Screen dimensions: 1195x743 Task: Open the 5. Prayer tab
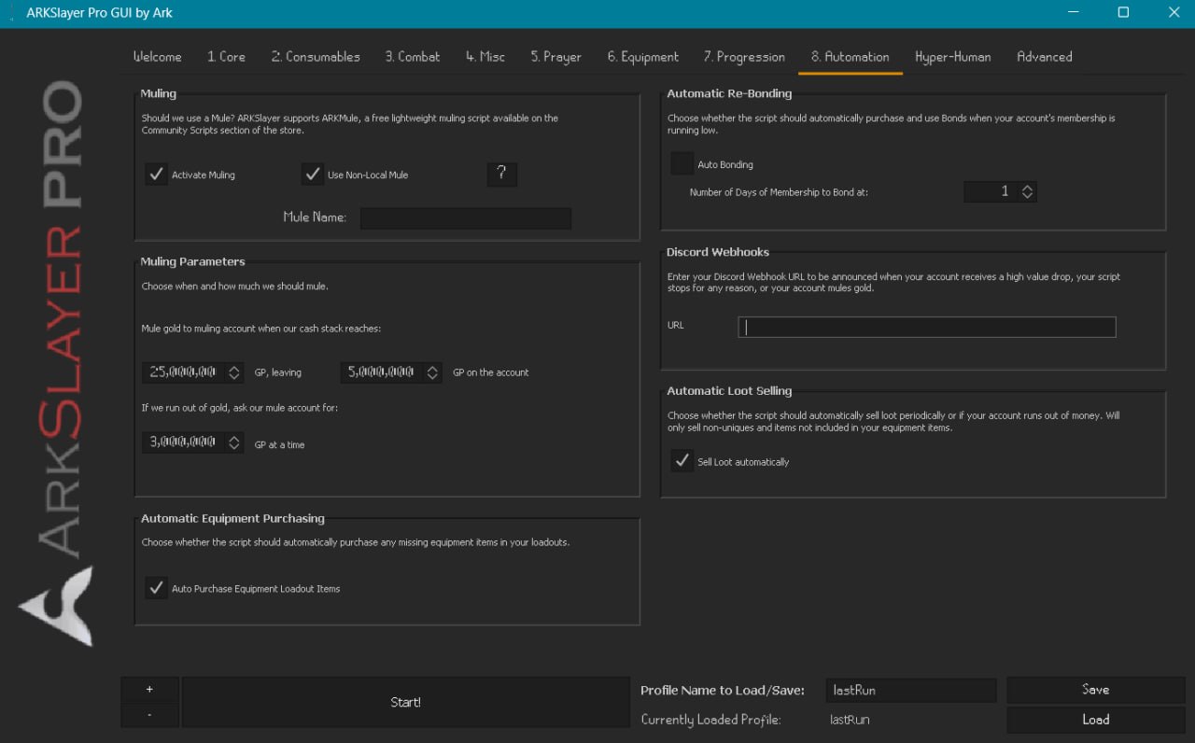[x=555, y=57]
